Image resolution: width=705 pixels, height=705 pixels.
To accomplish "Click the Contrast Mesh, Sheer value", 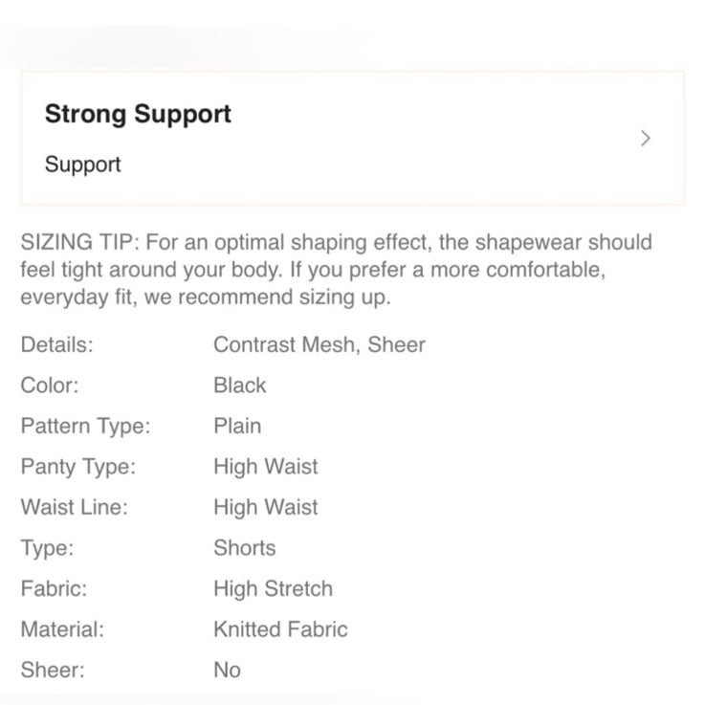I will pyautogui.click(x=319, y=345).
